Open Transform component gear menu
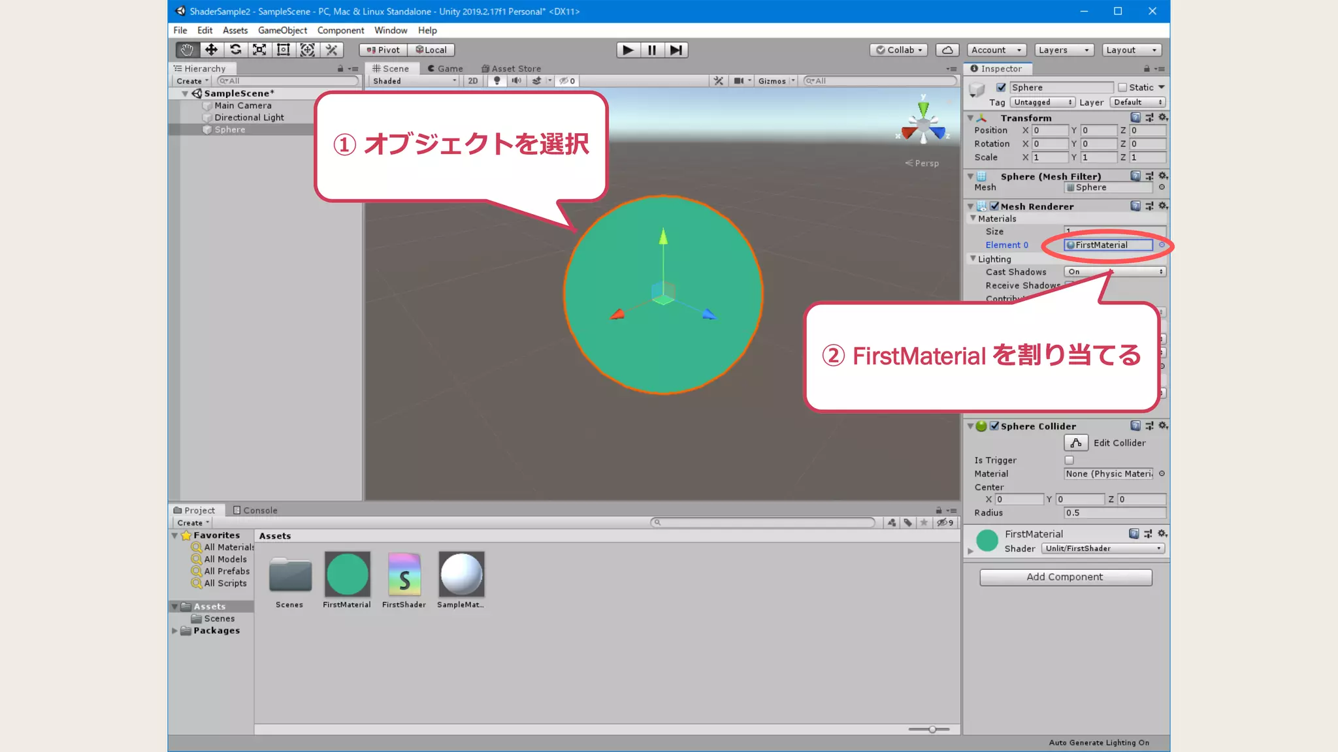This screenshot has width=1338, height=752. tap(1163, 117)
